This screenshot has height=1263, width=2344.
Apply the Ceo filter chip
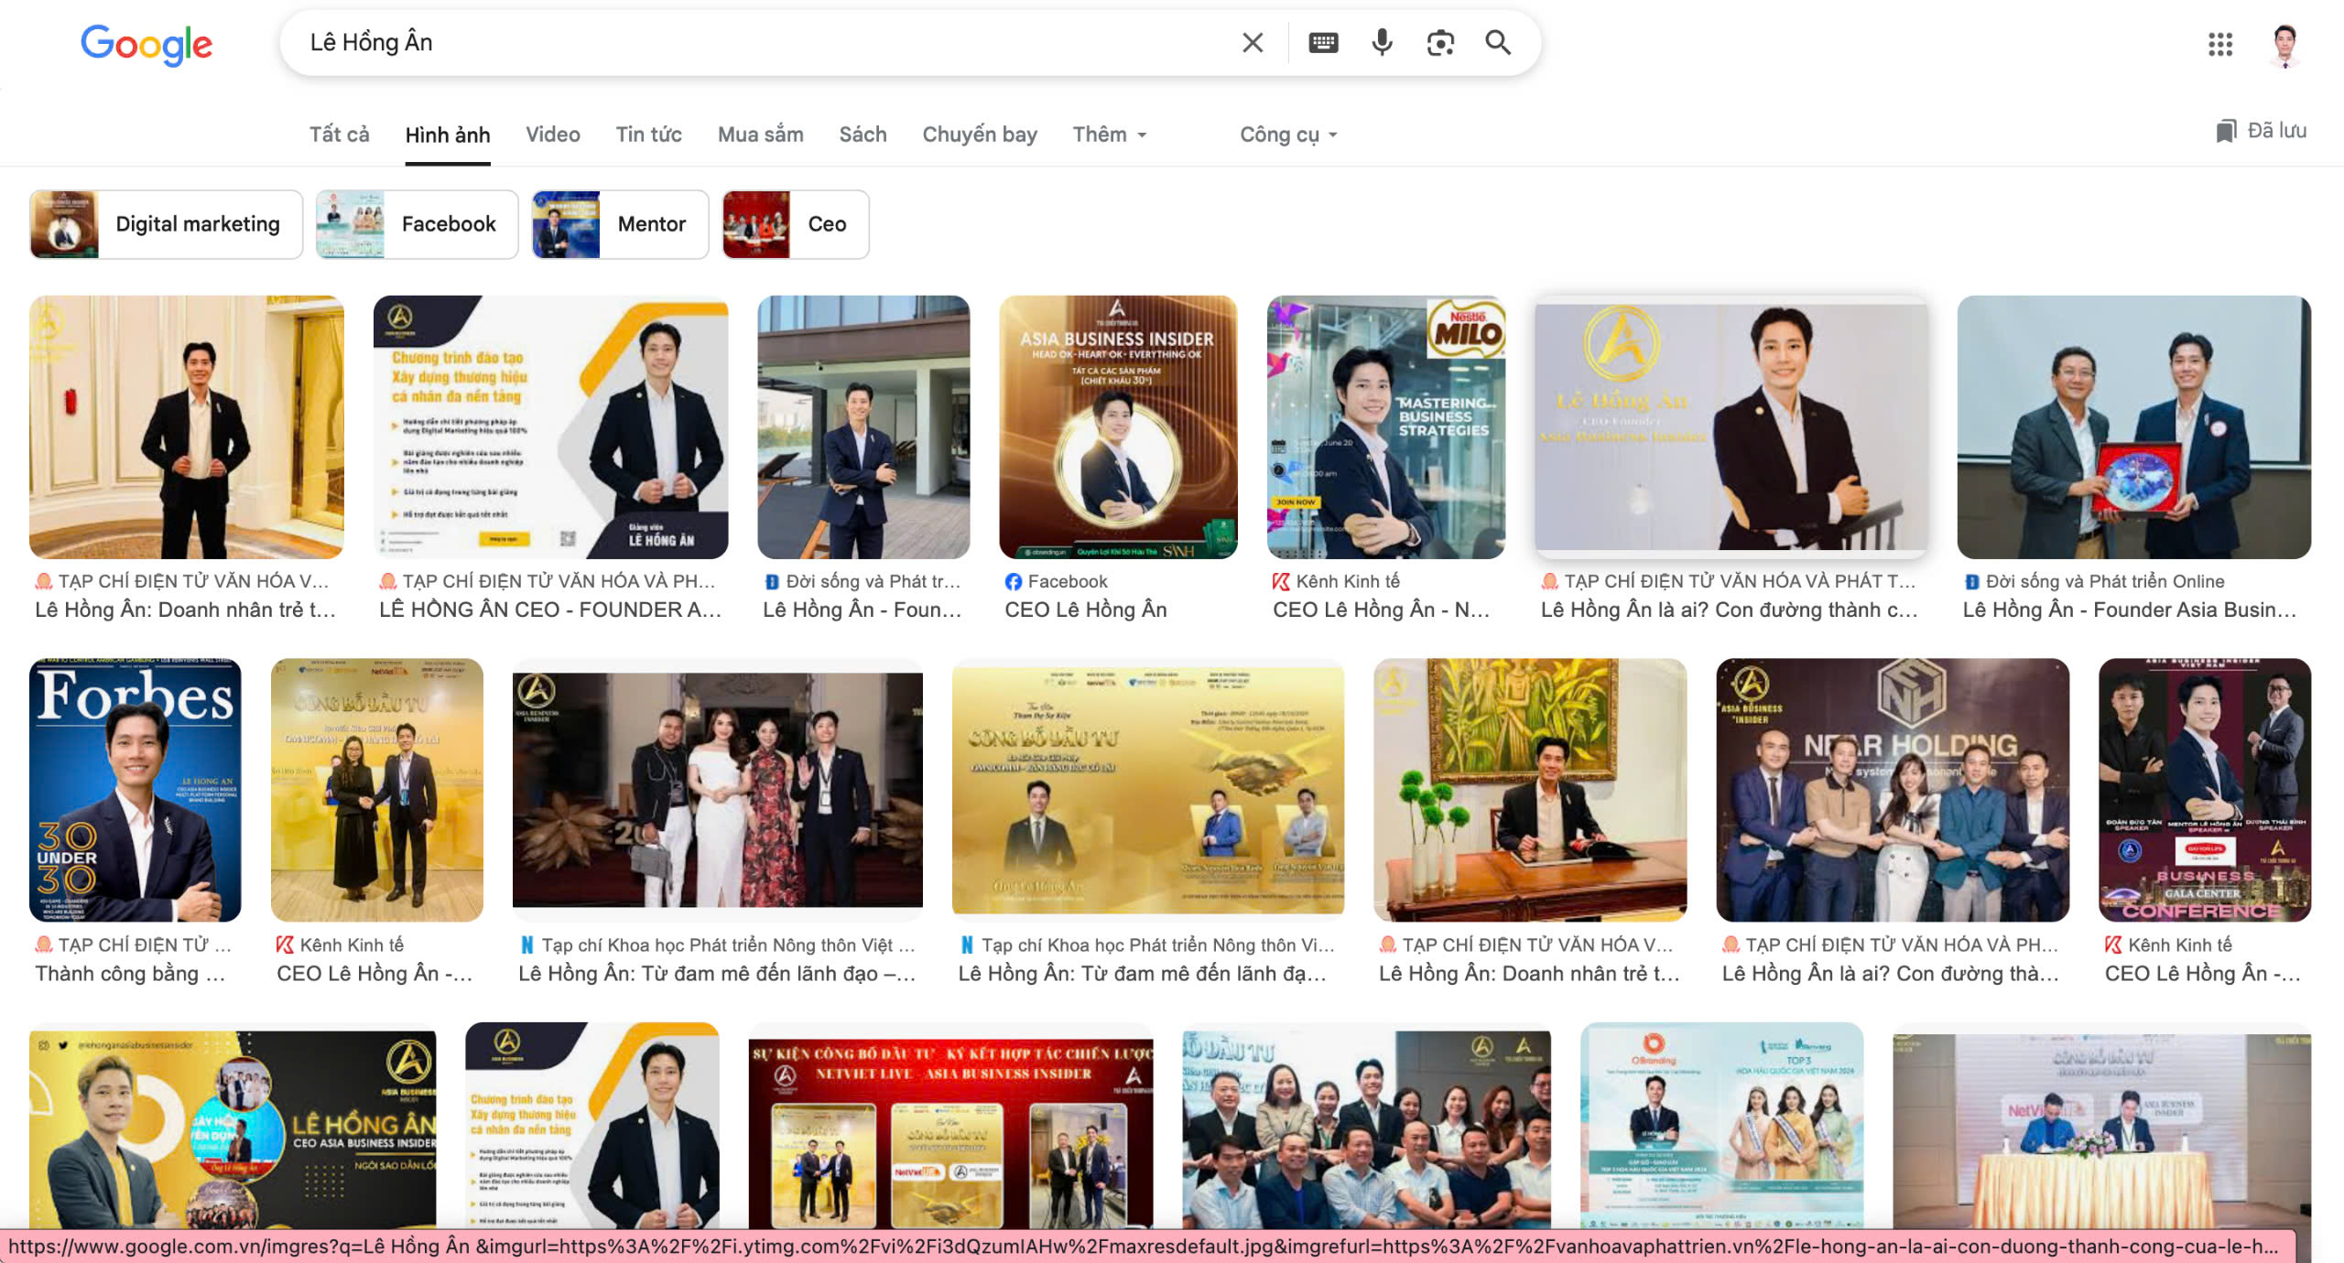pyautogui.click(x=795, y=224)
